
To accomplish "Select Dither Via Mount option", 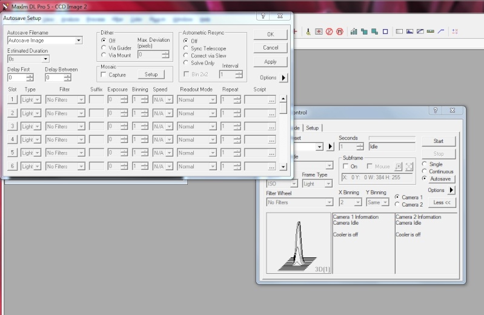I will click(104, 55).
